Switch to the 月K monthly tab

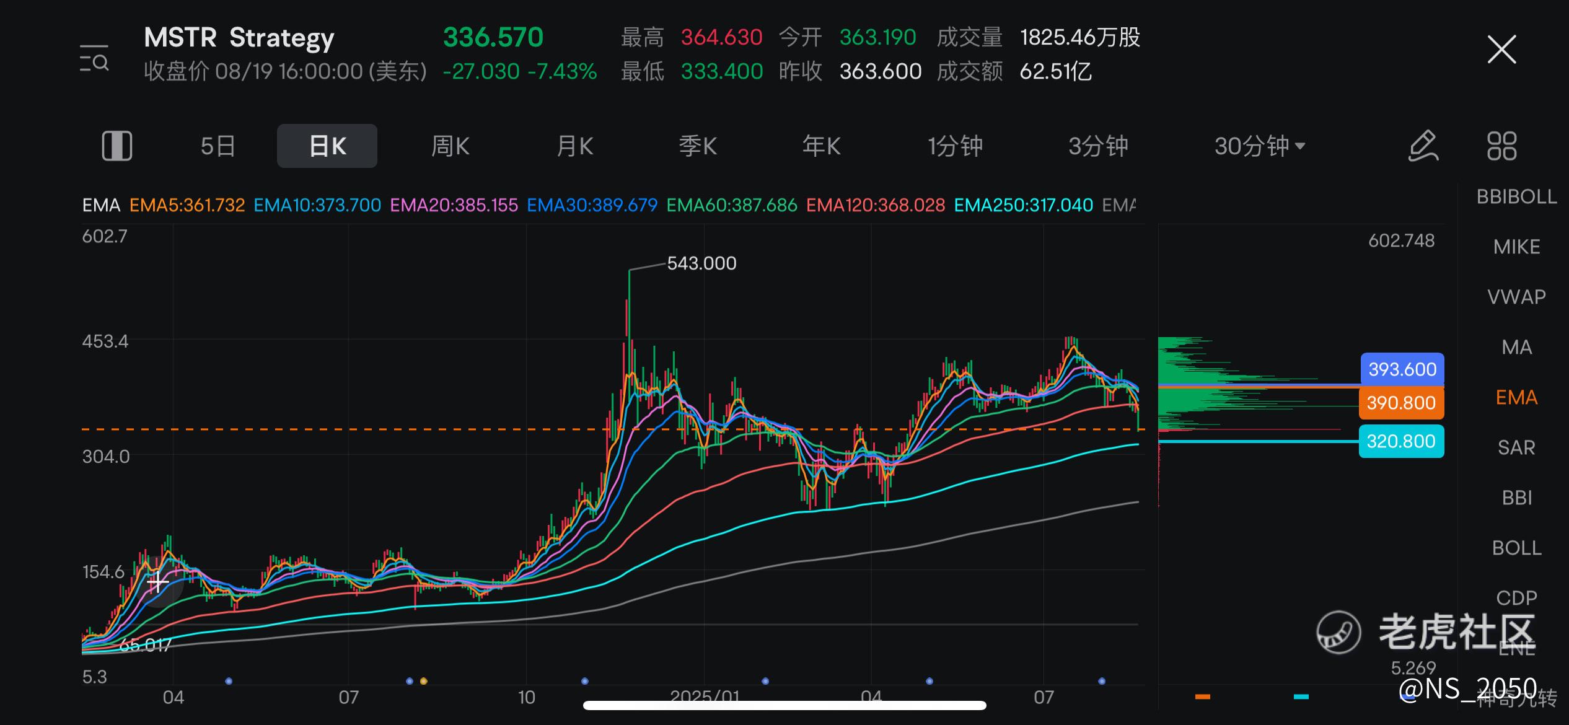(574, 146)
